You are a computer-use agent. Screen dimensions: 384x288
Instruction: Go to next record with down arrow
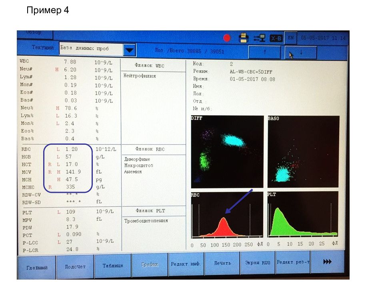[301, 52]
